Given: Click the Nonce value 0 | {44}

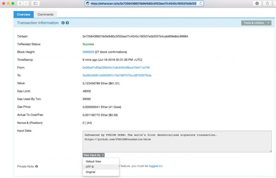Looking at the screenshot, I should point(87,123).
